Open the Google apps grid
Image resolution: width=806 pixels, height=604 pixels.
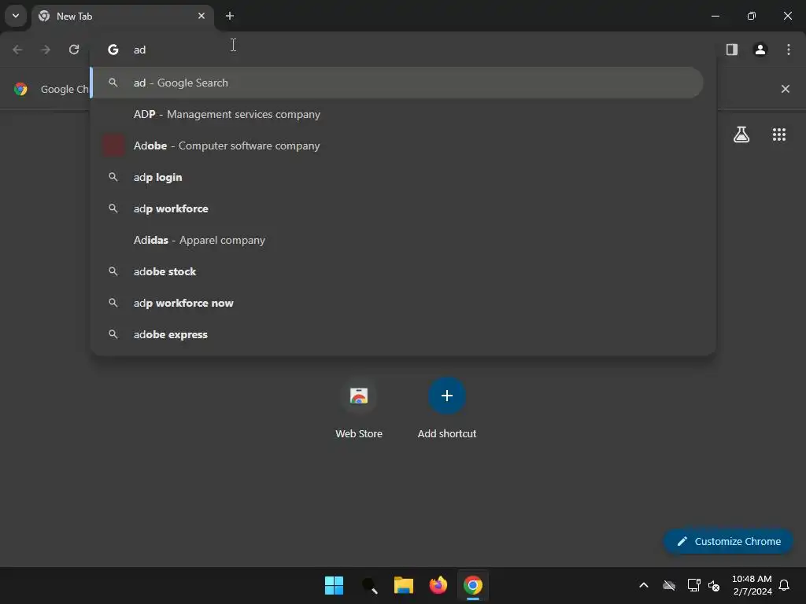779,134
